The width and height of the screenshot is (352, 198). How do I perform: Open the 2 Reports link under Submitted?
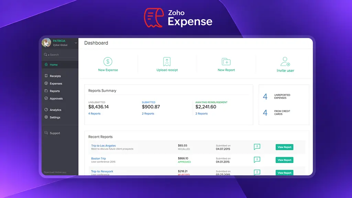pos(148,113)
